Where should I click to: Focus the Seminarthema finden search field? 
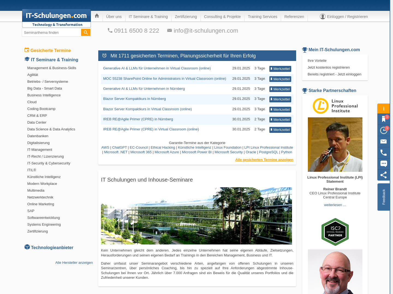click(52, 32)
